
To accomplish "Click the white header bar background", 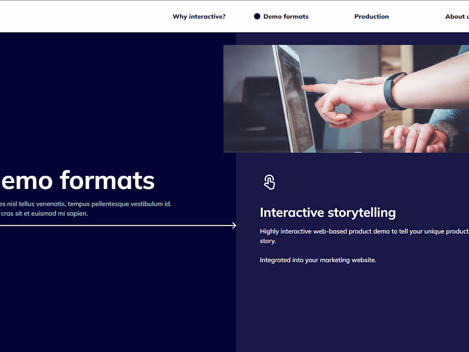I will 85,16.
